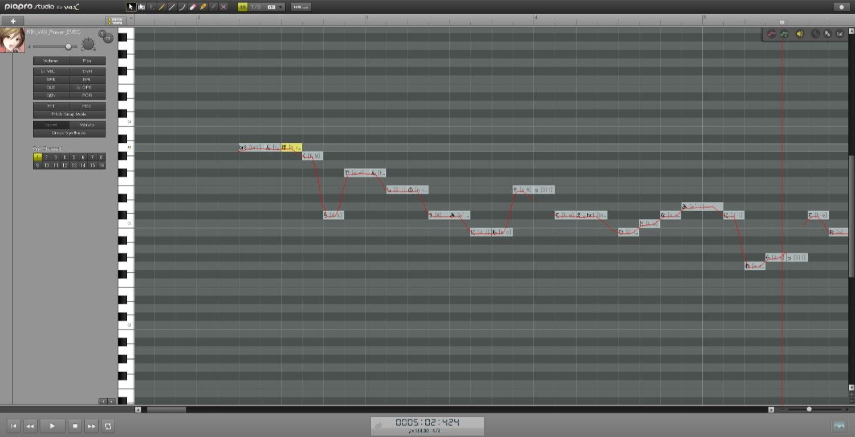This screenshot has height=437, width=855.
Task: Pick the eraser tool in the toolbar
Action: click(x=192, y=7)
